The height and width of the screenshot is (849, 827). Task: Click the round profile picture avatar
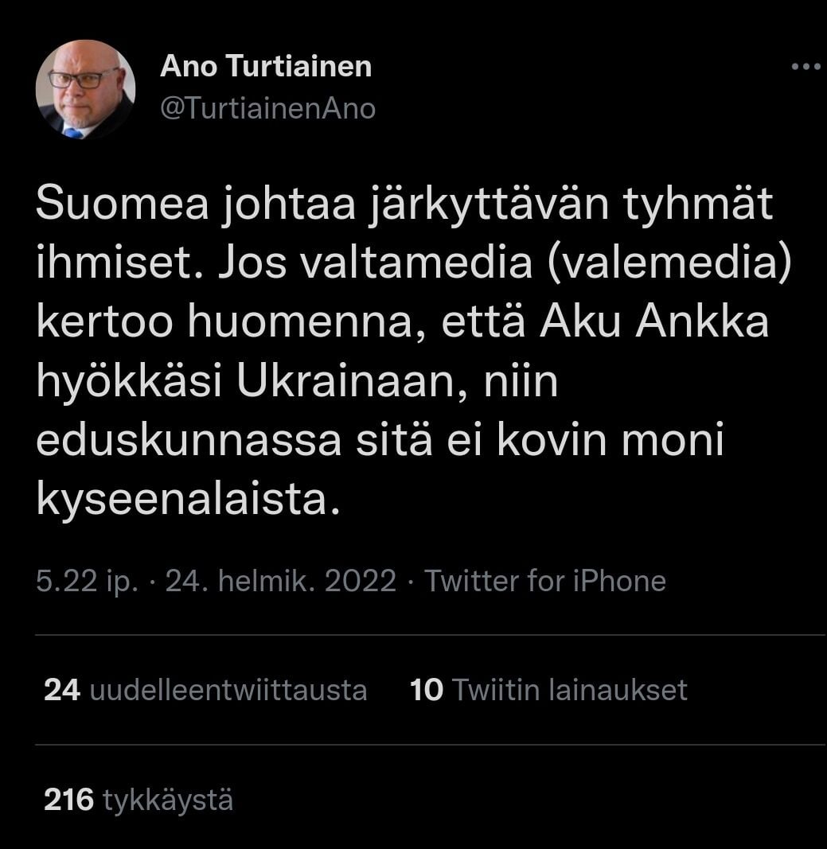85,90
